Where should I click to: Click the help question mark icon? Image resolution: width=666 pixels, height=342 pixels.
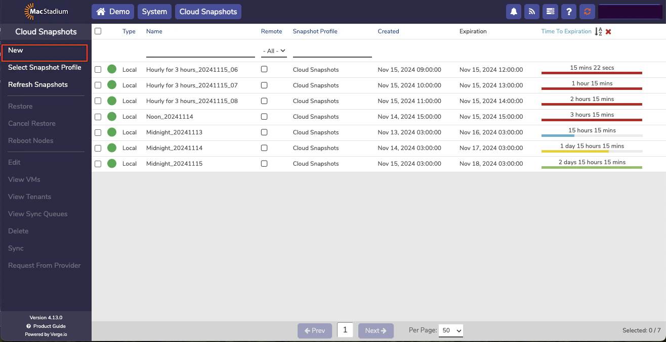(x=568, y=11)
